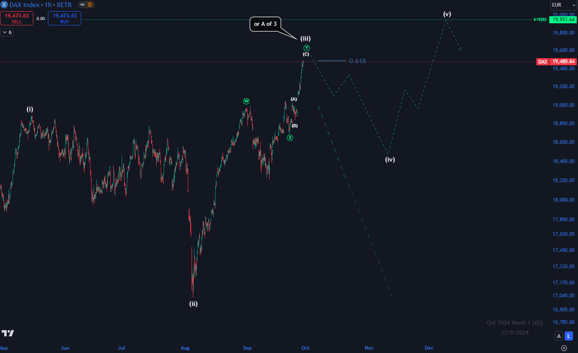The width and height of the screenshot is (578, 353).
Task: Select the (v) wave label
Action: click(447, 14)
